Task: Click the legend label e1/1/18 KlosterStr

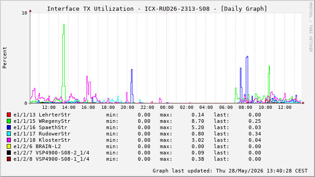Action: pyautogui.click(x=42, y=140)
